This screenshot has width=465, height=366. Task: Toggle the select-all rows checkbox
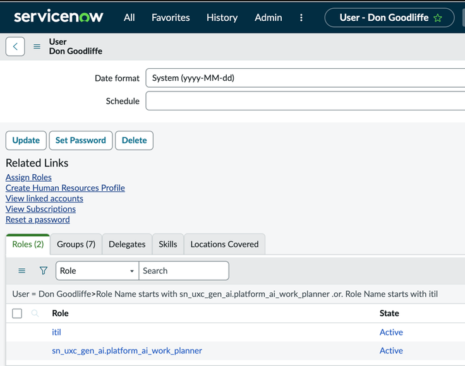point(17,313)
